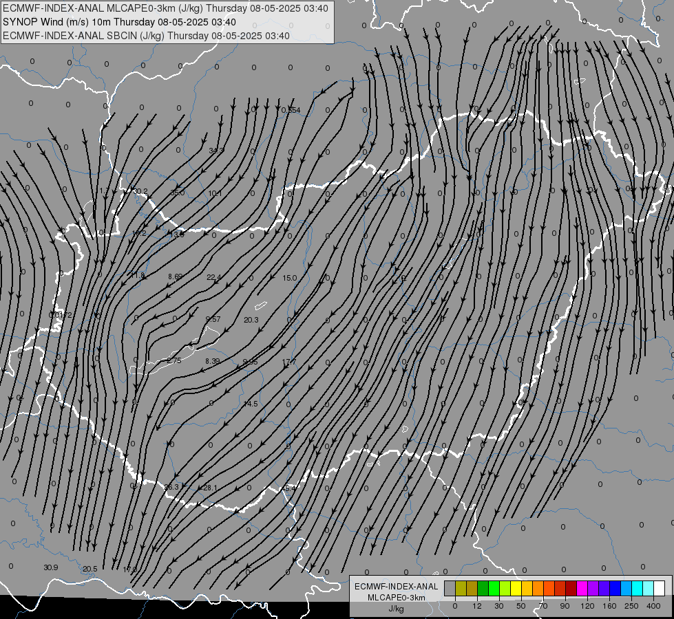Click the map value 15.0

[290, 279]
